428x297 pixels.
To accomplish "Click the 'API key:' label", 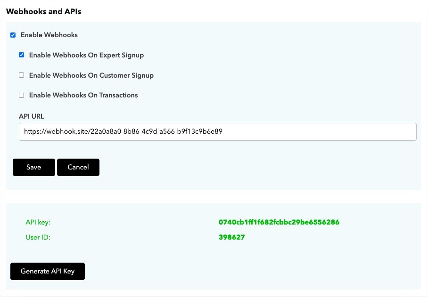I will click(38, 222).
